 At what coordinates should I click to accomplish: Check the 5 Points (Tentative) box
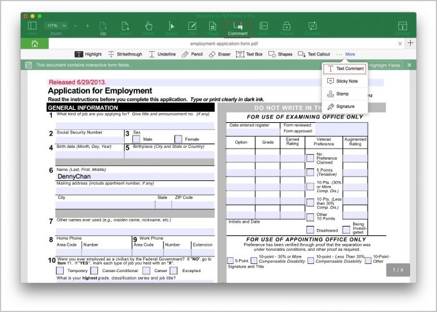click(x=310, y=172)
